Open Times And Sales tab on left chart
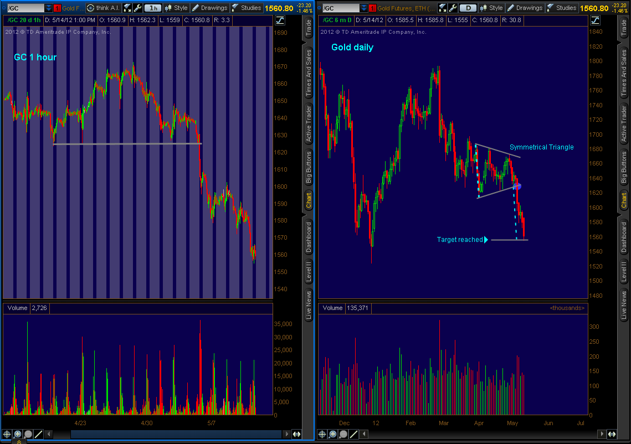Image resolution: width=631 pixels, height=444 pixels. click(x=309, y=73)
